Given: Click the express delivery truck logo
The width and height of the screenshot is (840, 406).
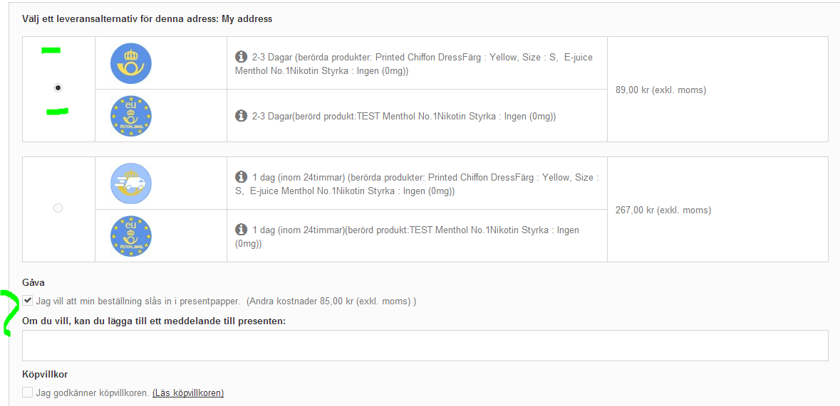Looking at the screenshot, I should pyautogui.click(x=131, y=183).
